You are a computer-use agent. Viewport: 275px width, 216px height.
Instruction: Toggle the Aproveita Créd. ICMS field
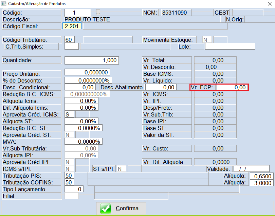tap(69, 114)
